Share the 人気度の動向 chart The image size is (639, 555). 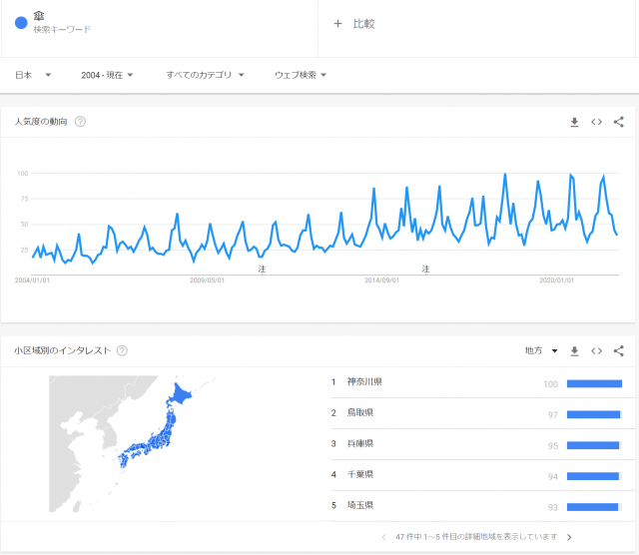pos(618,122)
